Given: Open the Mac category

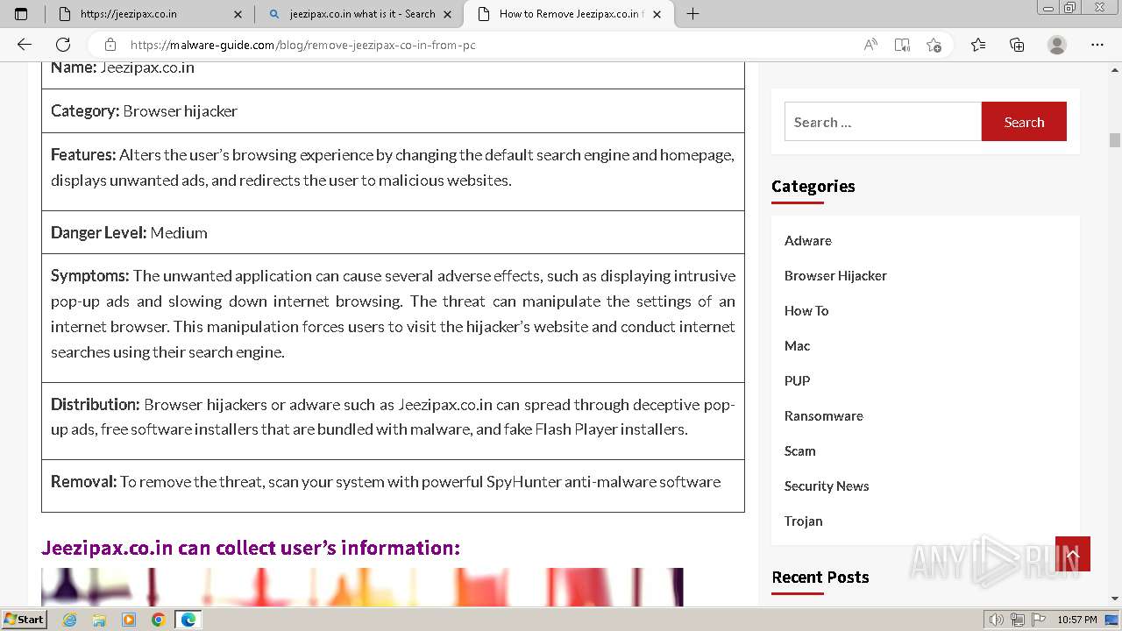Looking at the screenshot, I should [797, 345].
